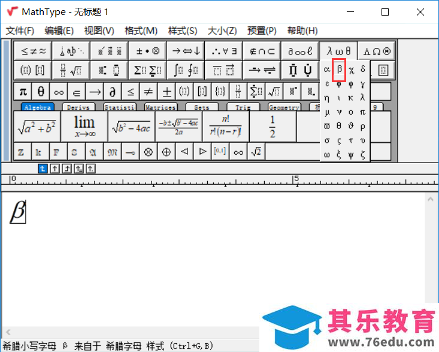The height and width of the screenshot is (352, 439).
Task: Insert the √(b²−4ac) expression
Action: (x=131, y=127)
